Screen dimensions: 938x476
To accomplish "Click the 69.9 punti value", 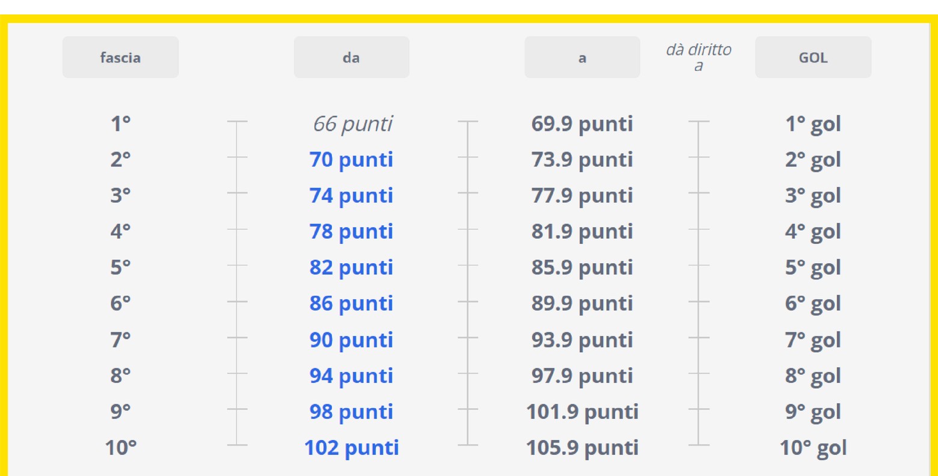I will [x=582, y=124].
